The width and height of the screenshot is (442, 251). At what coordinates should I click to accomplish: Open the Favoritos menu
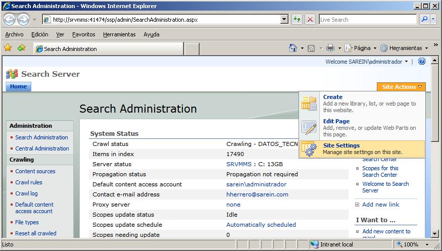84,34
